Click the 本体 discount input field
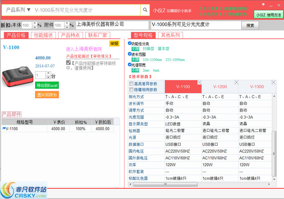Viewport: 284px width, 199px height. (x=27, y=25)
